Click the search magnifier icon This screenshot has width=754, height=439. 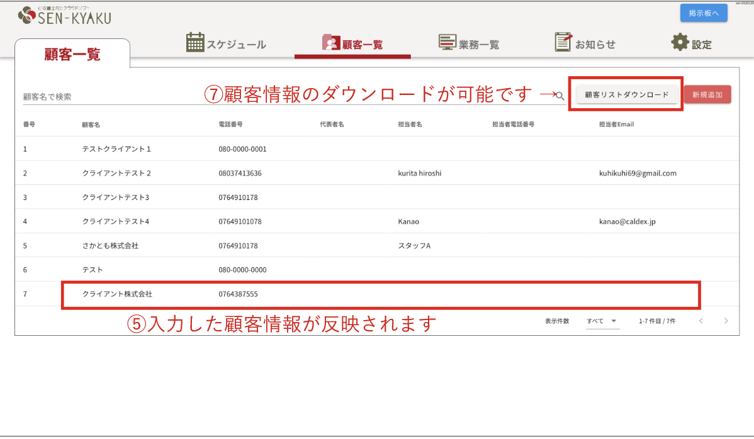(x=560, y=96)
